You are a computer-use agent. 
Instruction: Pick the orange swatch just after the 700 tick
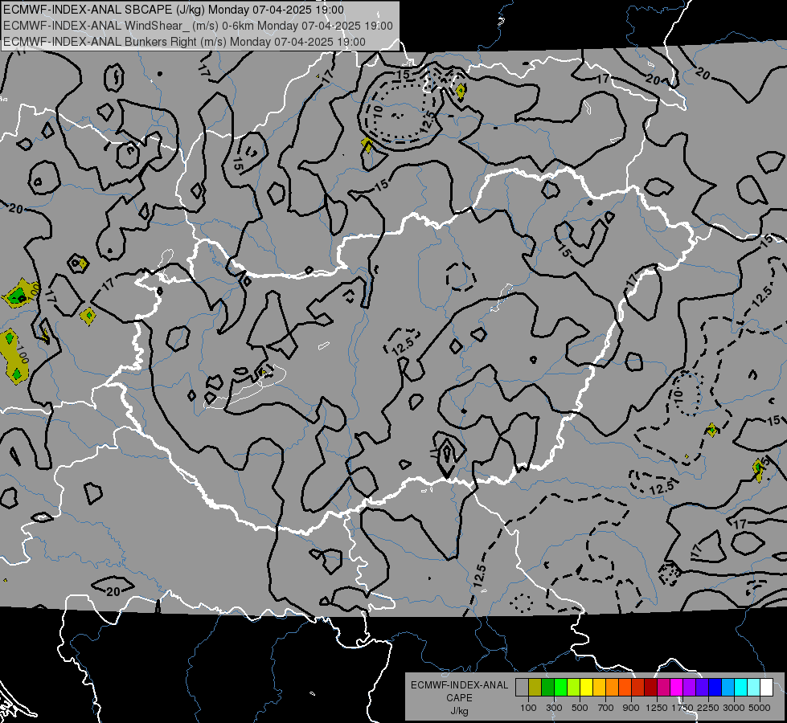click(612, 688)
